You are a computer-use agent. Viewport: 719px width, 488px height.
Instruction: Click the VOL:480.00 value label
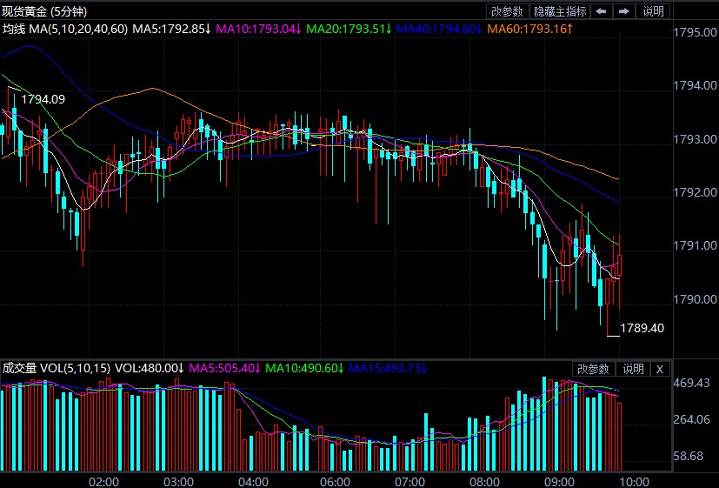[149, 368]
